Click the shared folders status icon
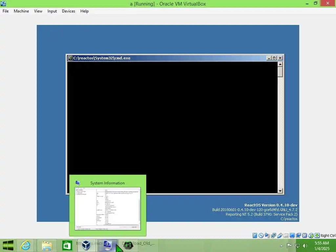Viewport: 336px width, 252px height. click(x=286, y=236)
